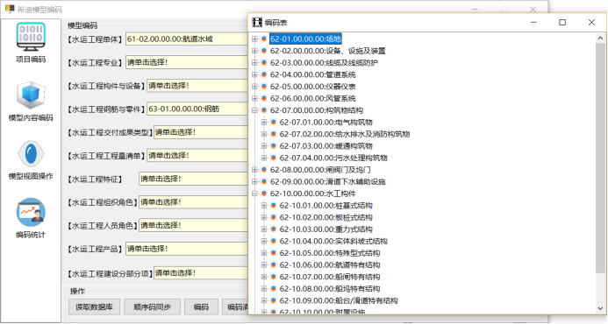Click the 水运工程特征 selection field
Image resolution: width=608 pixels, height=324 pixels.
[x=194, y=179]
